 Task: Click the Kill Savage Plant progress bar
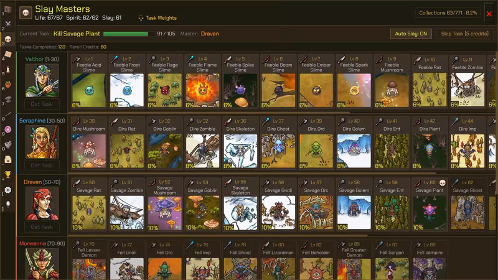point(128,34)
